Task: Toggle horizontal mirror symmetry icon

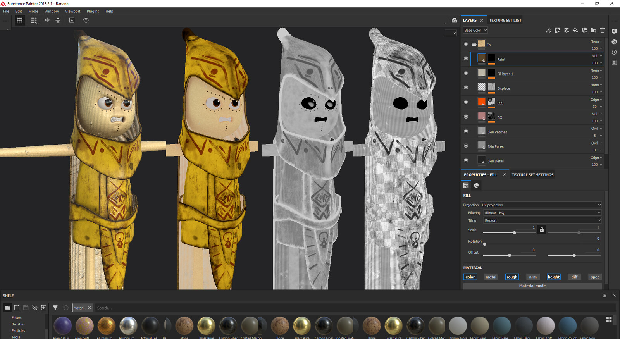Action: [x=48, y=20]
